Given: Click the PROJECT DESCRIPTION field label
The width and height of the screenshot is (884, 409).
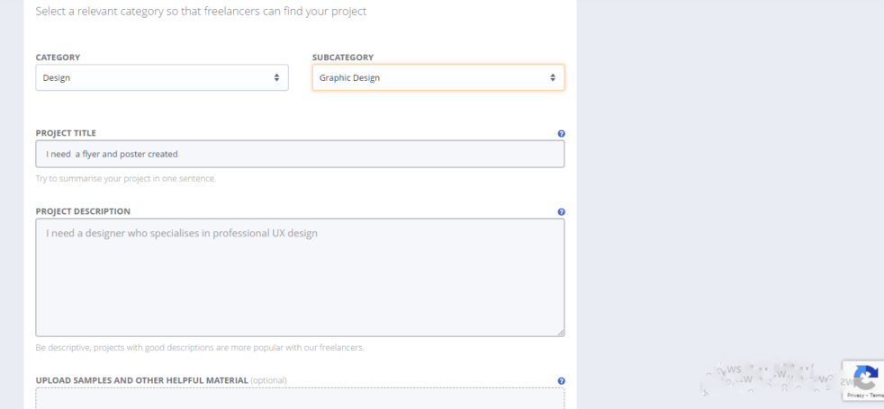Looking at the screenshot, I should tap(83, 211).
